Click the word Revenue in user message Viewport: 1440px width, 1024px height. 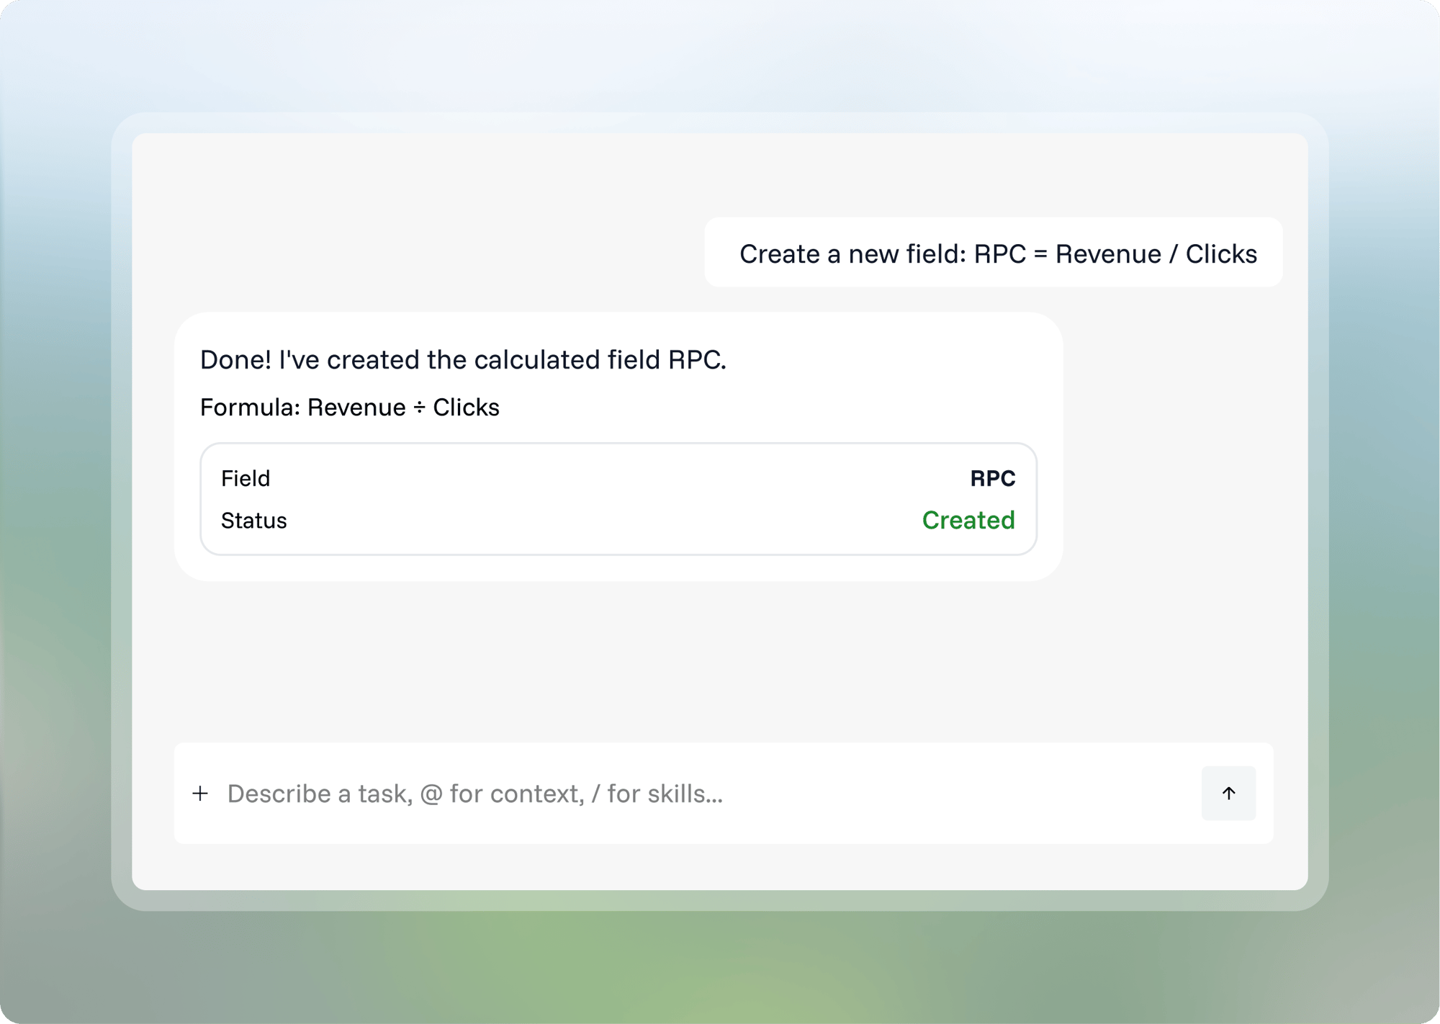click(x=1108, y=254)
